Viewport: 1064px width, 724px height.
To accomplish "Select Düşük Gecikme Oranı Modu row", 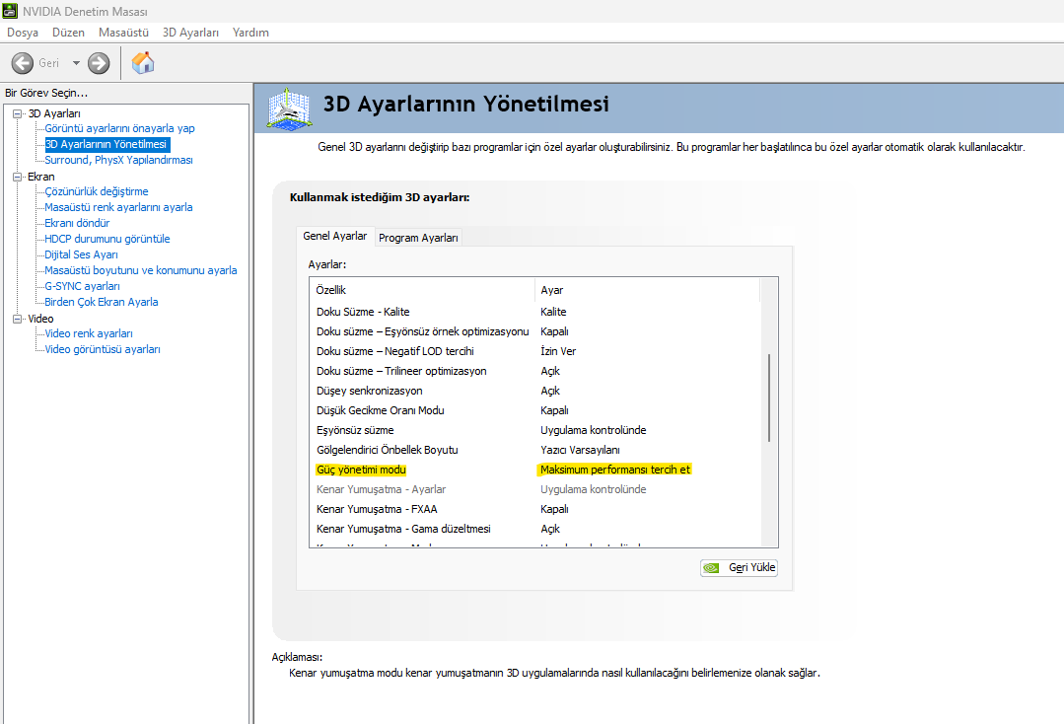I will [534, 410].
